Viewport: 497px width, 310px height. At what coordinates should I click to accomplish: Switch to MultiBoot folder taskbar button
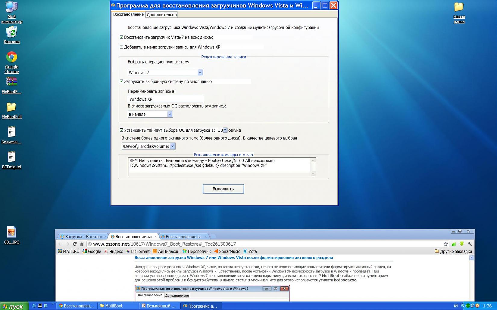[x=118, y=306]
